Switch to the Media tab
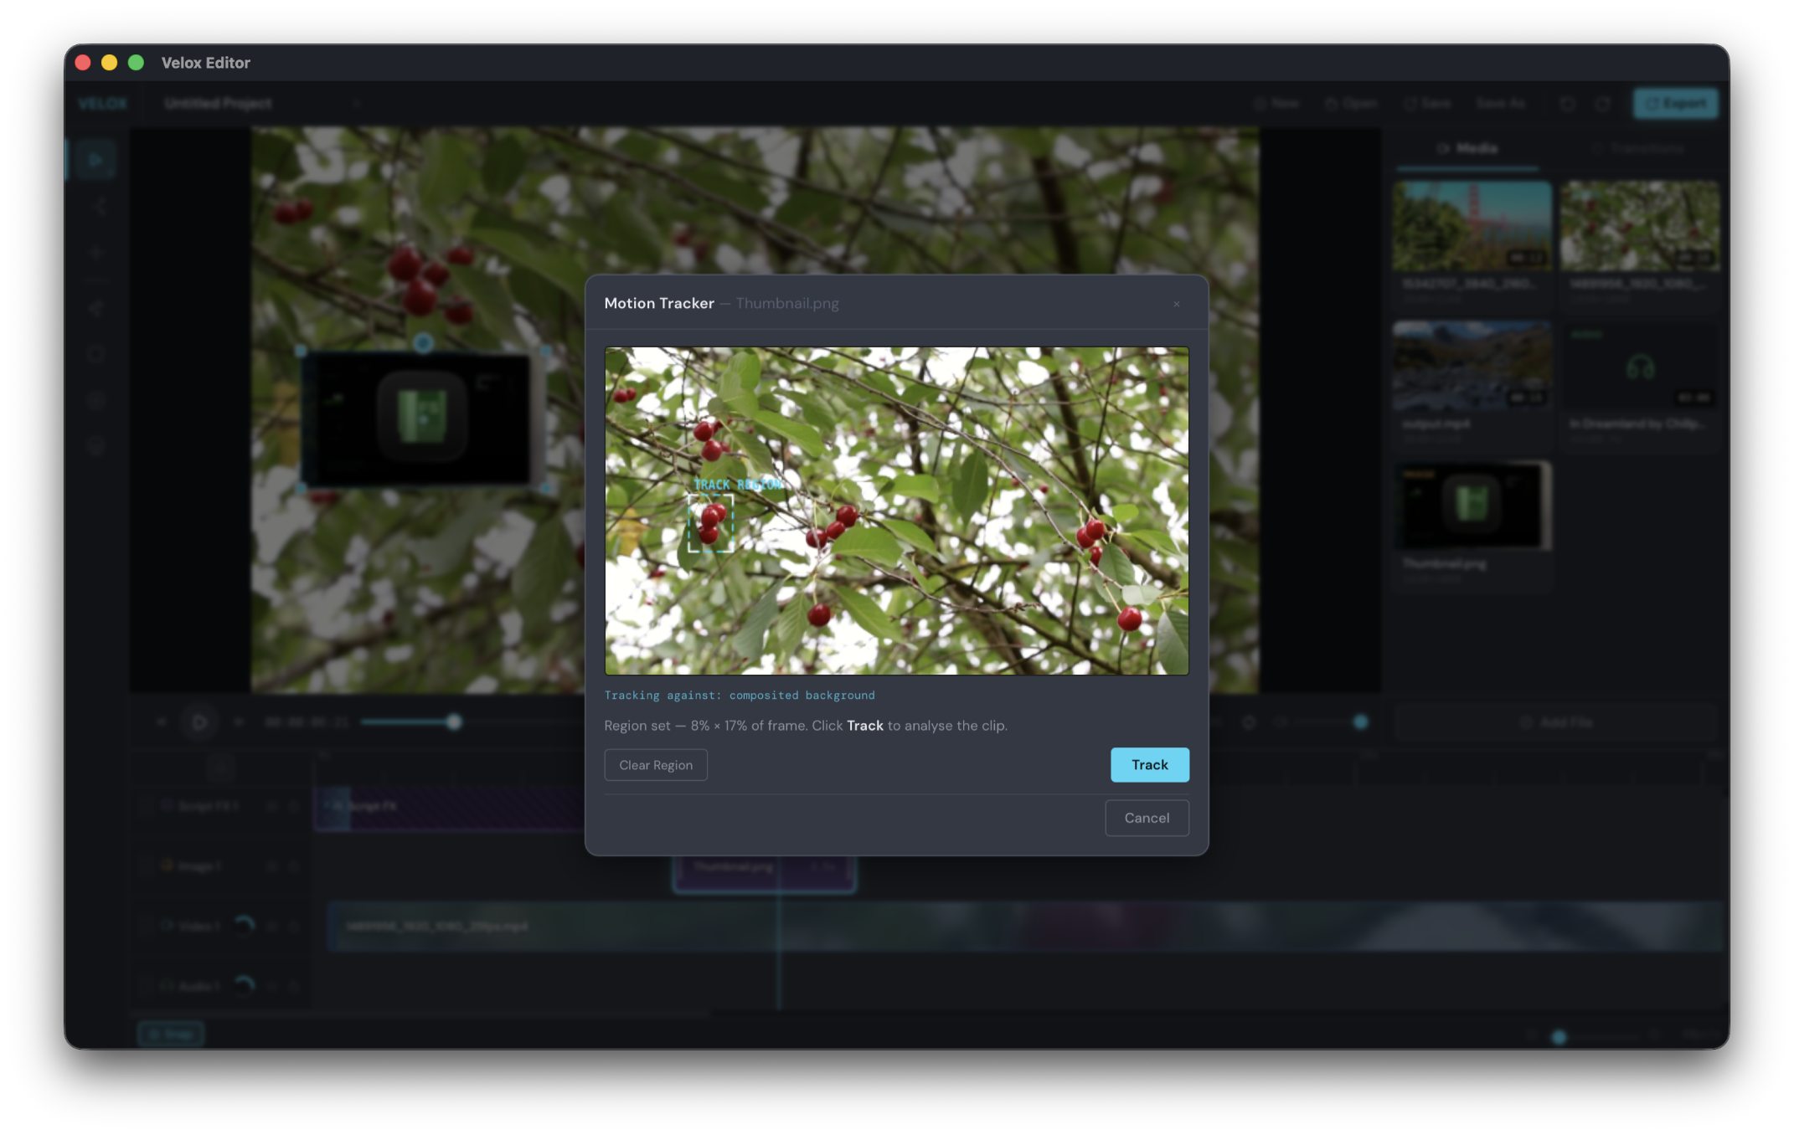Image resolution: width=1794 pixels, height=1135 pixels. pyautogui.click(x=1467, y=148)
